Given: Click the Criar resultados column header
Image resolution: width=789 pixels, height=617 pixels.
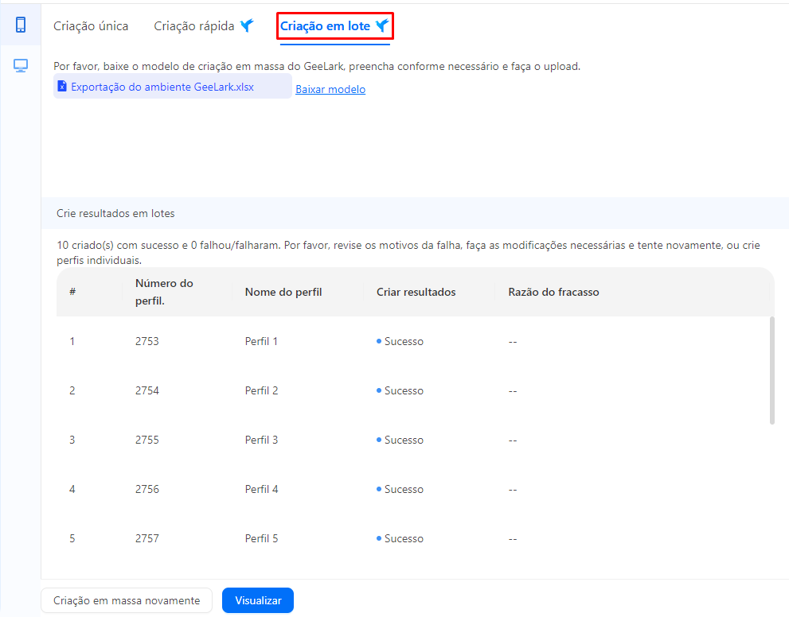Looking at the screenshot, I should [x=416, y=293].
